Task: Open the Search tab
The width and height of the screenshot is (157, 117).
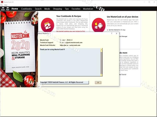Action: (x=38, y=9)
